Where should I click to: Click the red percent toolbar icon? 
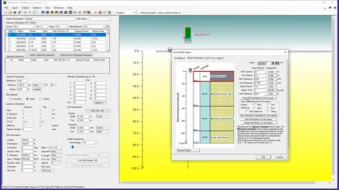click(88, 13)
